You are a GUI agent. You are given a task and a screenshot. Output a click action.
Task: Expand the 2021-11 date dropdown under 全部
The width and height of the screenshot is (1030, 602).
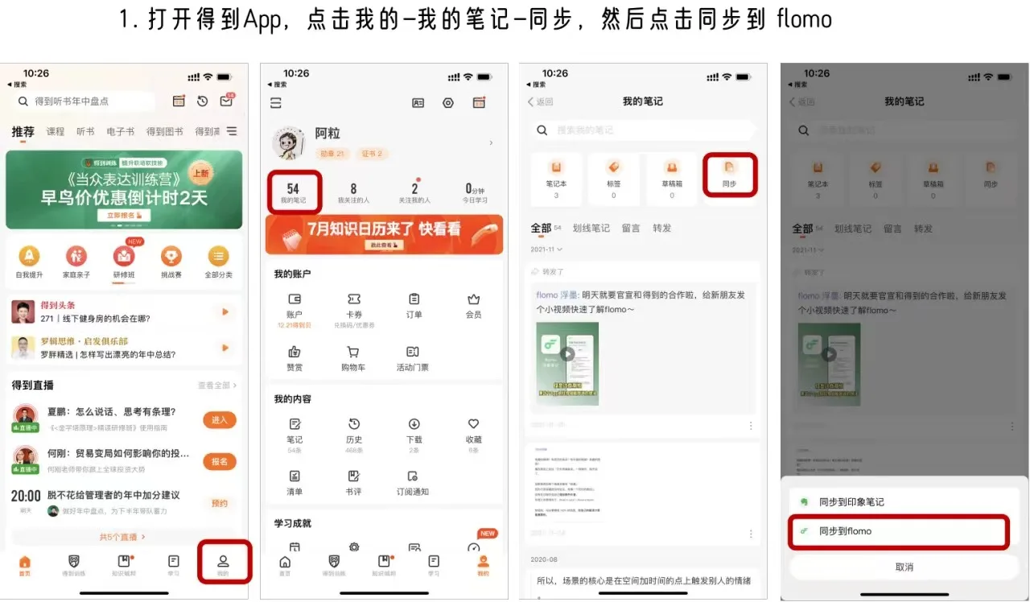tap(546, 250)
